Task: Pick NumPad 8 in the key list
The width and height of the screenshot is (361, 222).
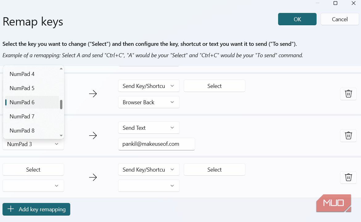Action: tap(32, 131)
